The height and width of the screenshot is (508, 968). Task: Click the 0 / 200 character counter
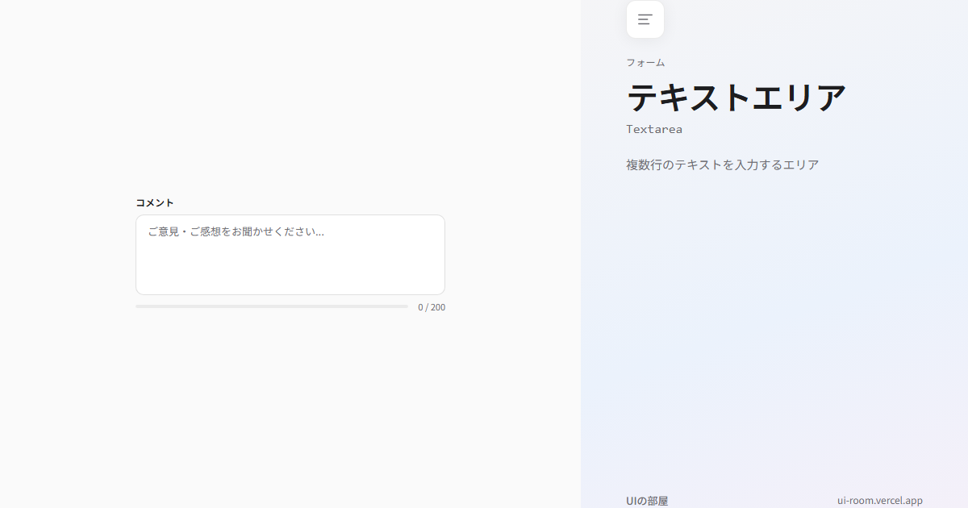[x=432, y=307]
